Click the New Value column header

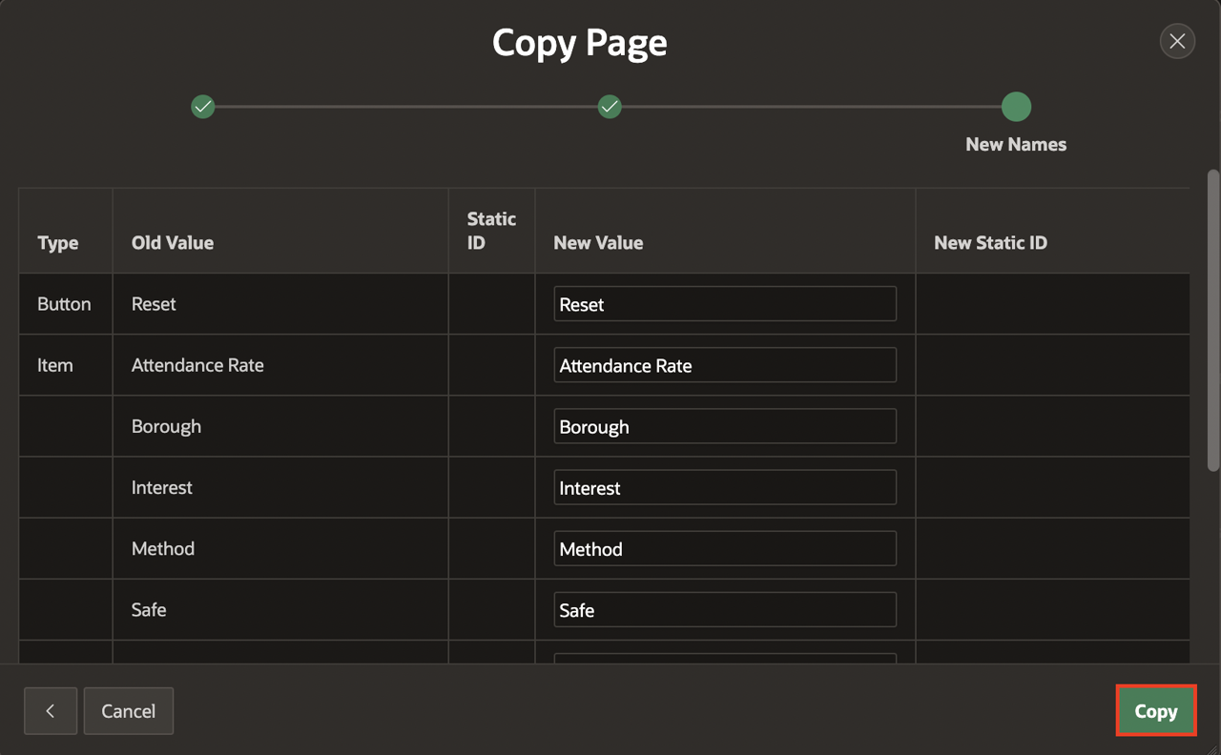pyautogui.click(x=598, y=243)
